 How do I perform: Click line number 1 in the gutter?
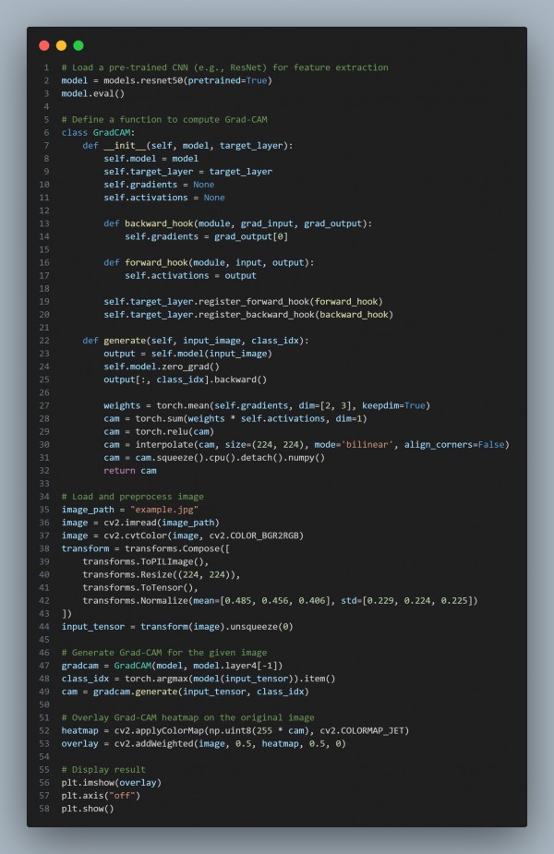46,67
